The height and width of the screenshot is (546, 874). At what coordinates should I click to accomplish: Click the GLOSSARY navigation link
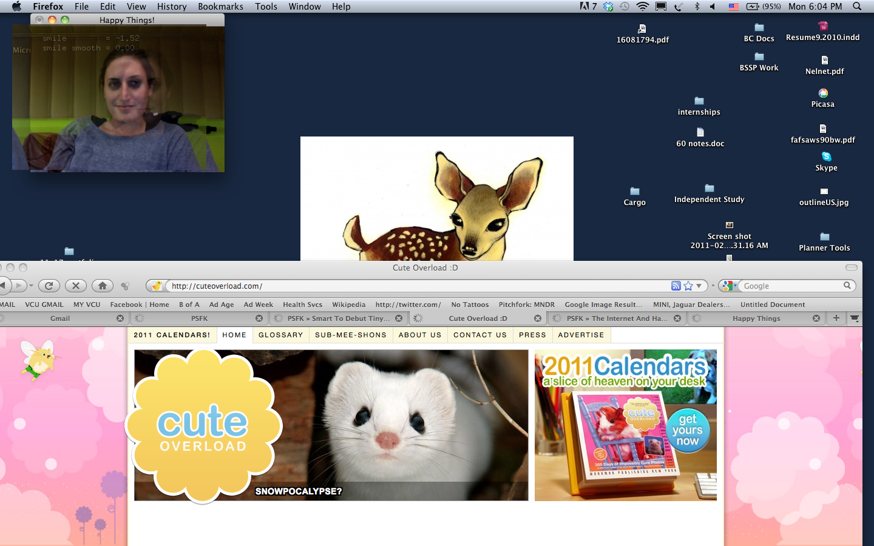[x=280, y=335]
